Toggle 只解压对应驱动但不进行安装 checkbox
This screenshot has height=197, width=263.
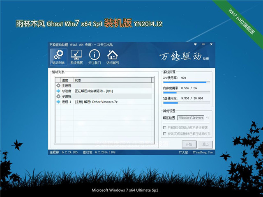165,128
